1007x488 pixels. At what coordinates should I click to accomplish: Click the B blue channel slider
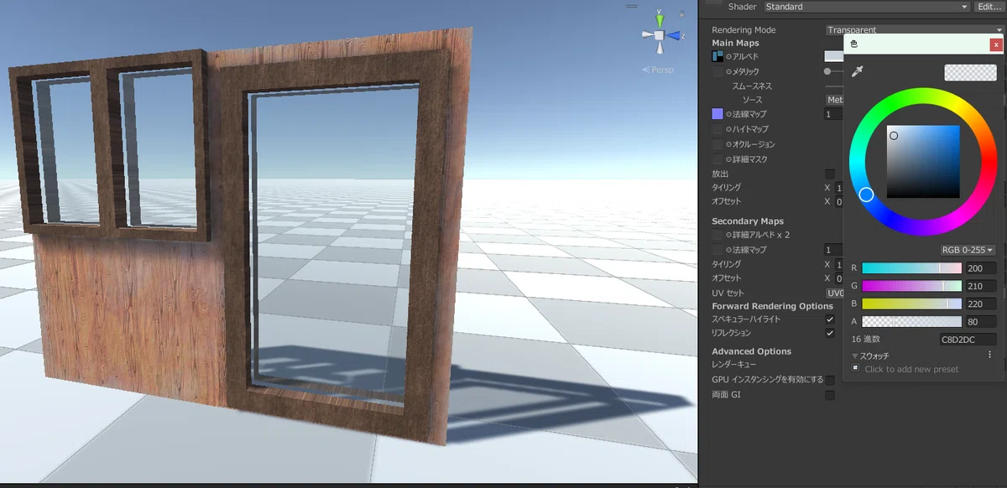[911, 304]
